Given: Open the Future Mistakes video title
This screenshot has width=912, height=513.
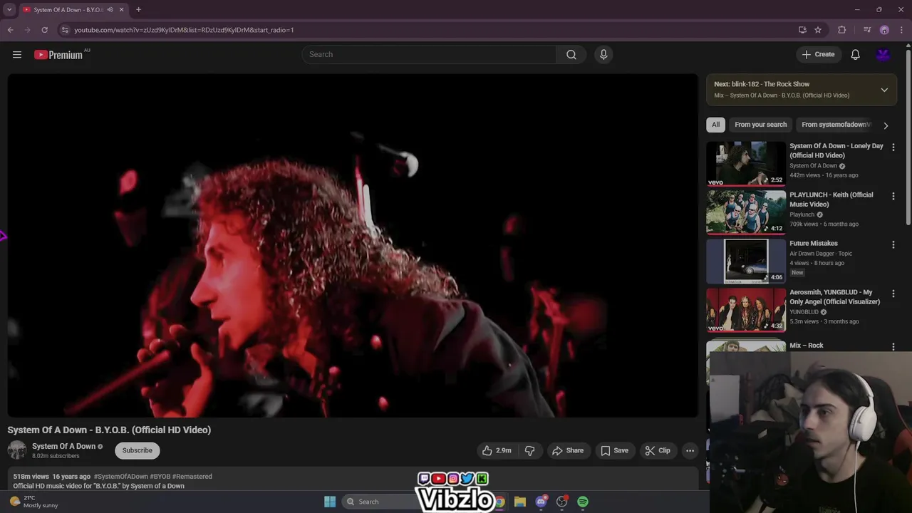Looking at the screenshot, I should [814, 244].
